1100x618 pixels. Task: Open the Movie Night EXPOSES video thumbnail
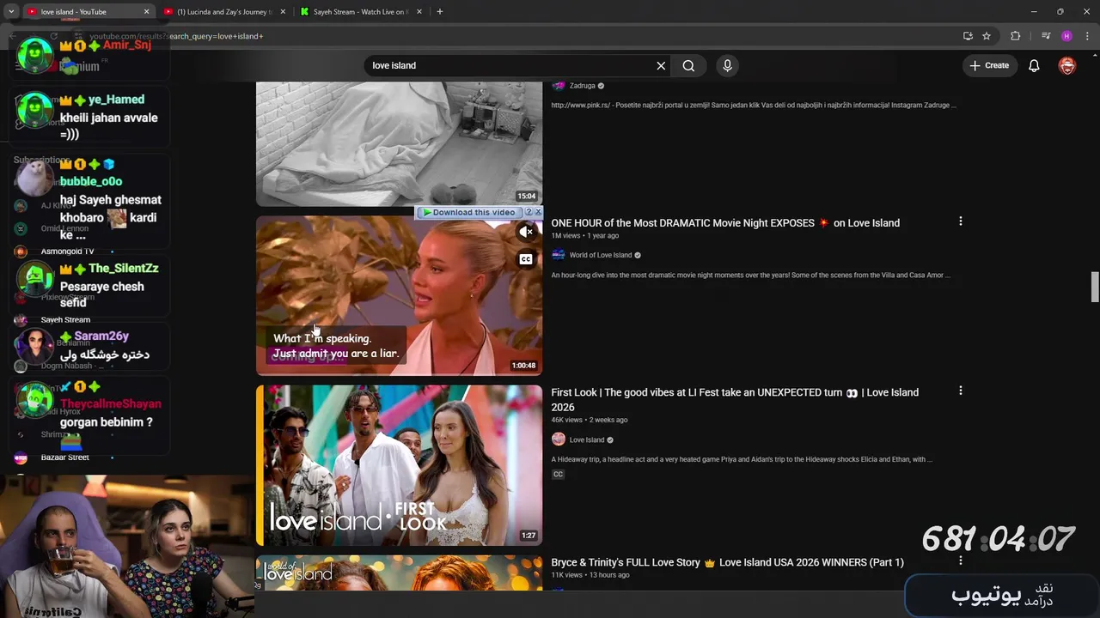(399, 295)
